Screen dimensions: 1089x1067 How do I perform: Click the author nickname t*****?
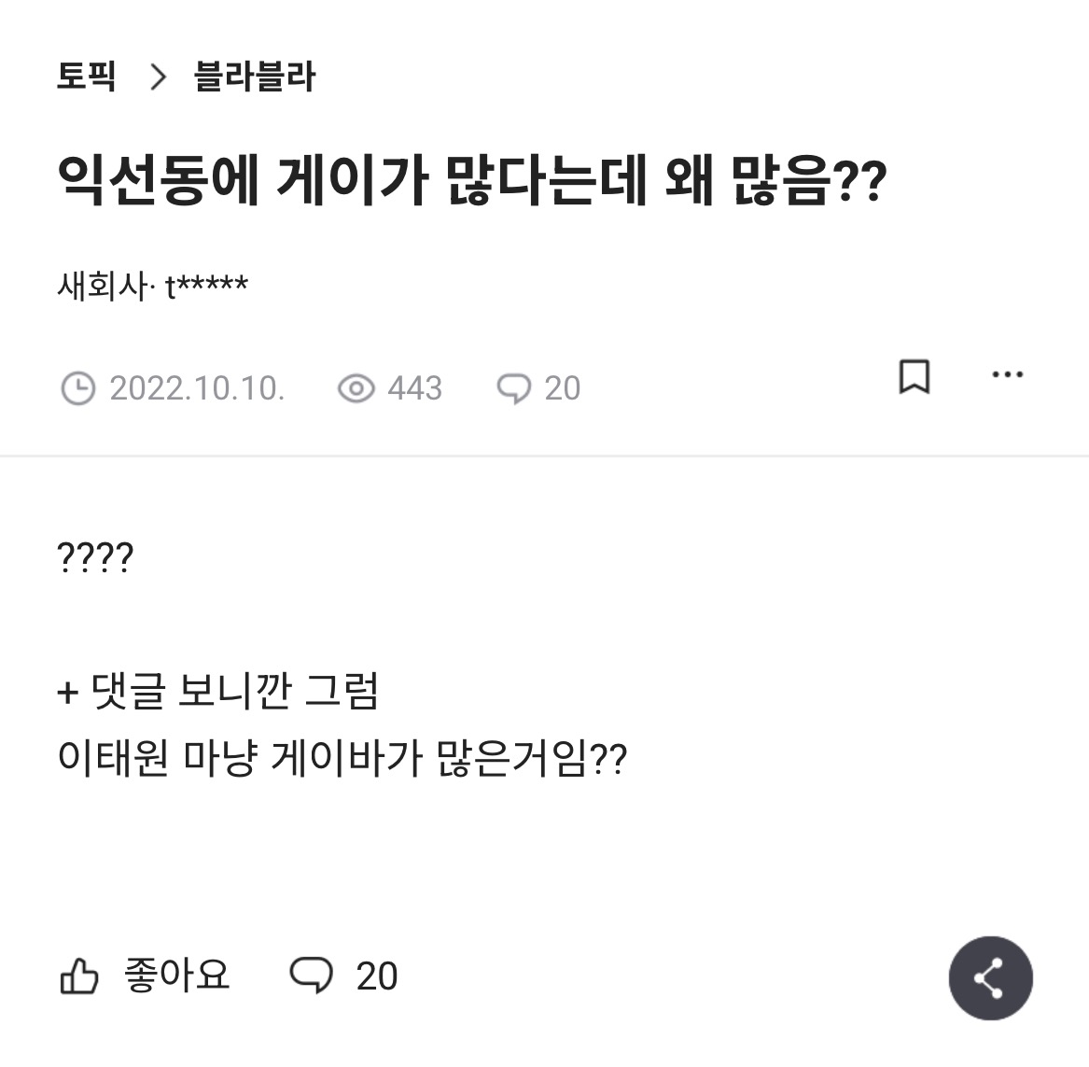(207, 286)
